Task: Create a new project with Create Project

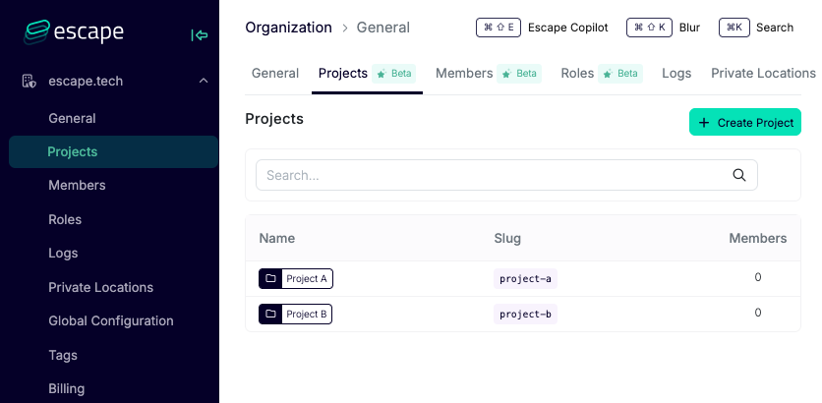Action: point(745,122)
